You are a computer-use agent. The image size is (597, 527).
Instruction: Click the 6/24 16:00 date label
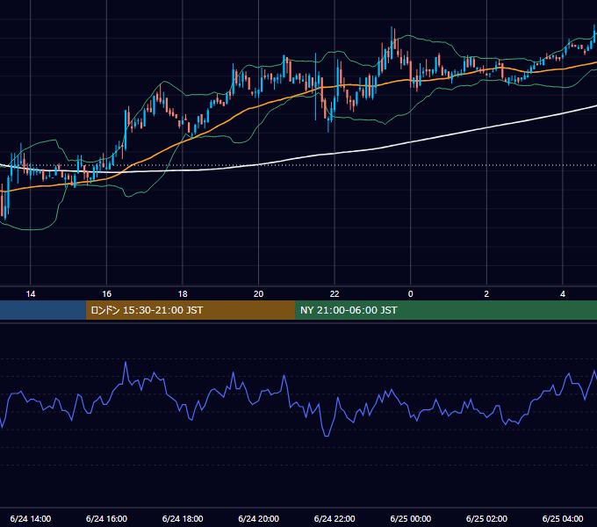106,518
